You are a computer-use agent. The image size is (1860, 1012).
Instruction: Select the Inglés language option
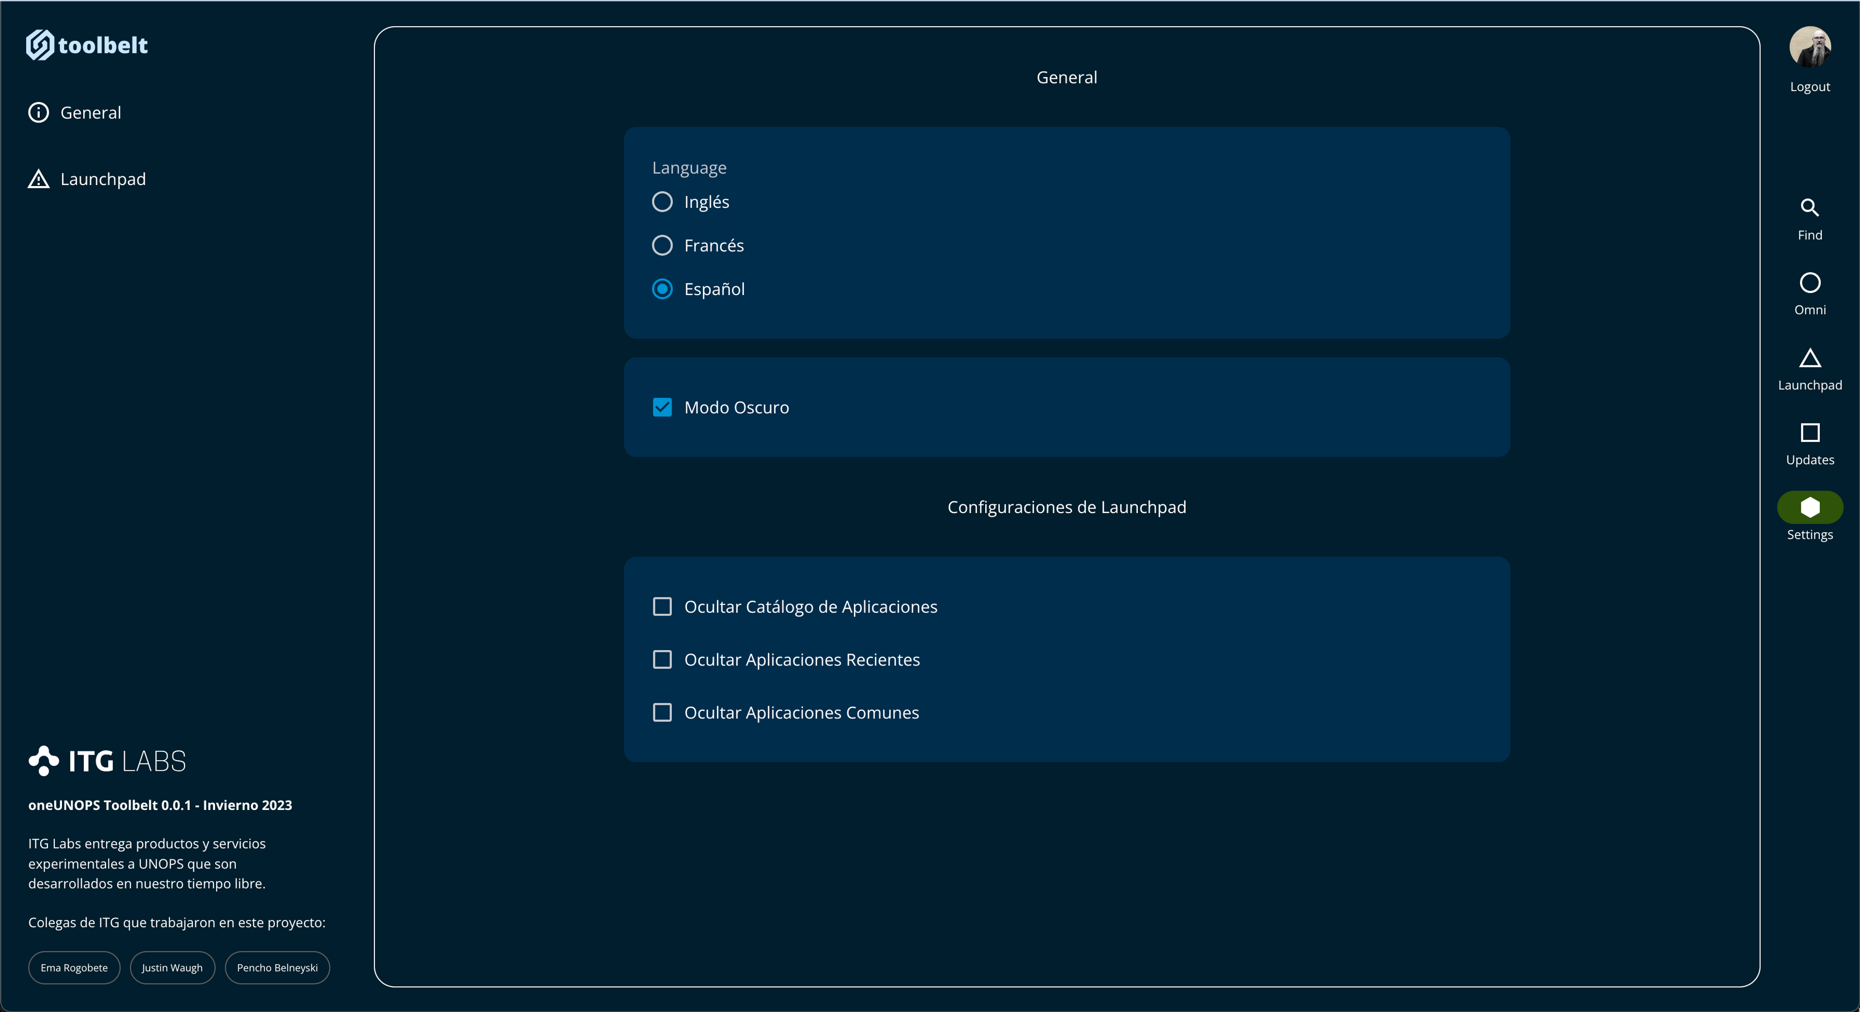[x=662, y=202]
